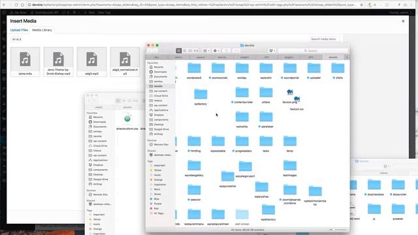Screen dimensions: 418x235
Task: Go forward in devsite Finder window
Action: (155, 51)
